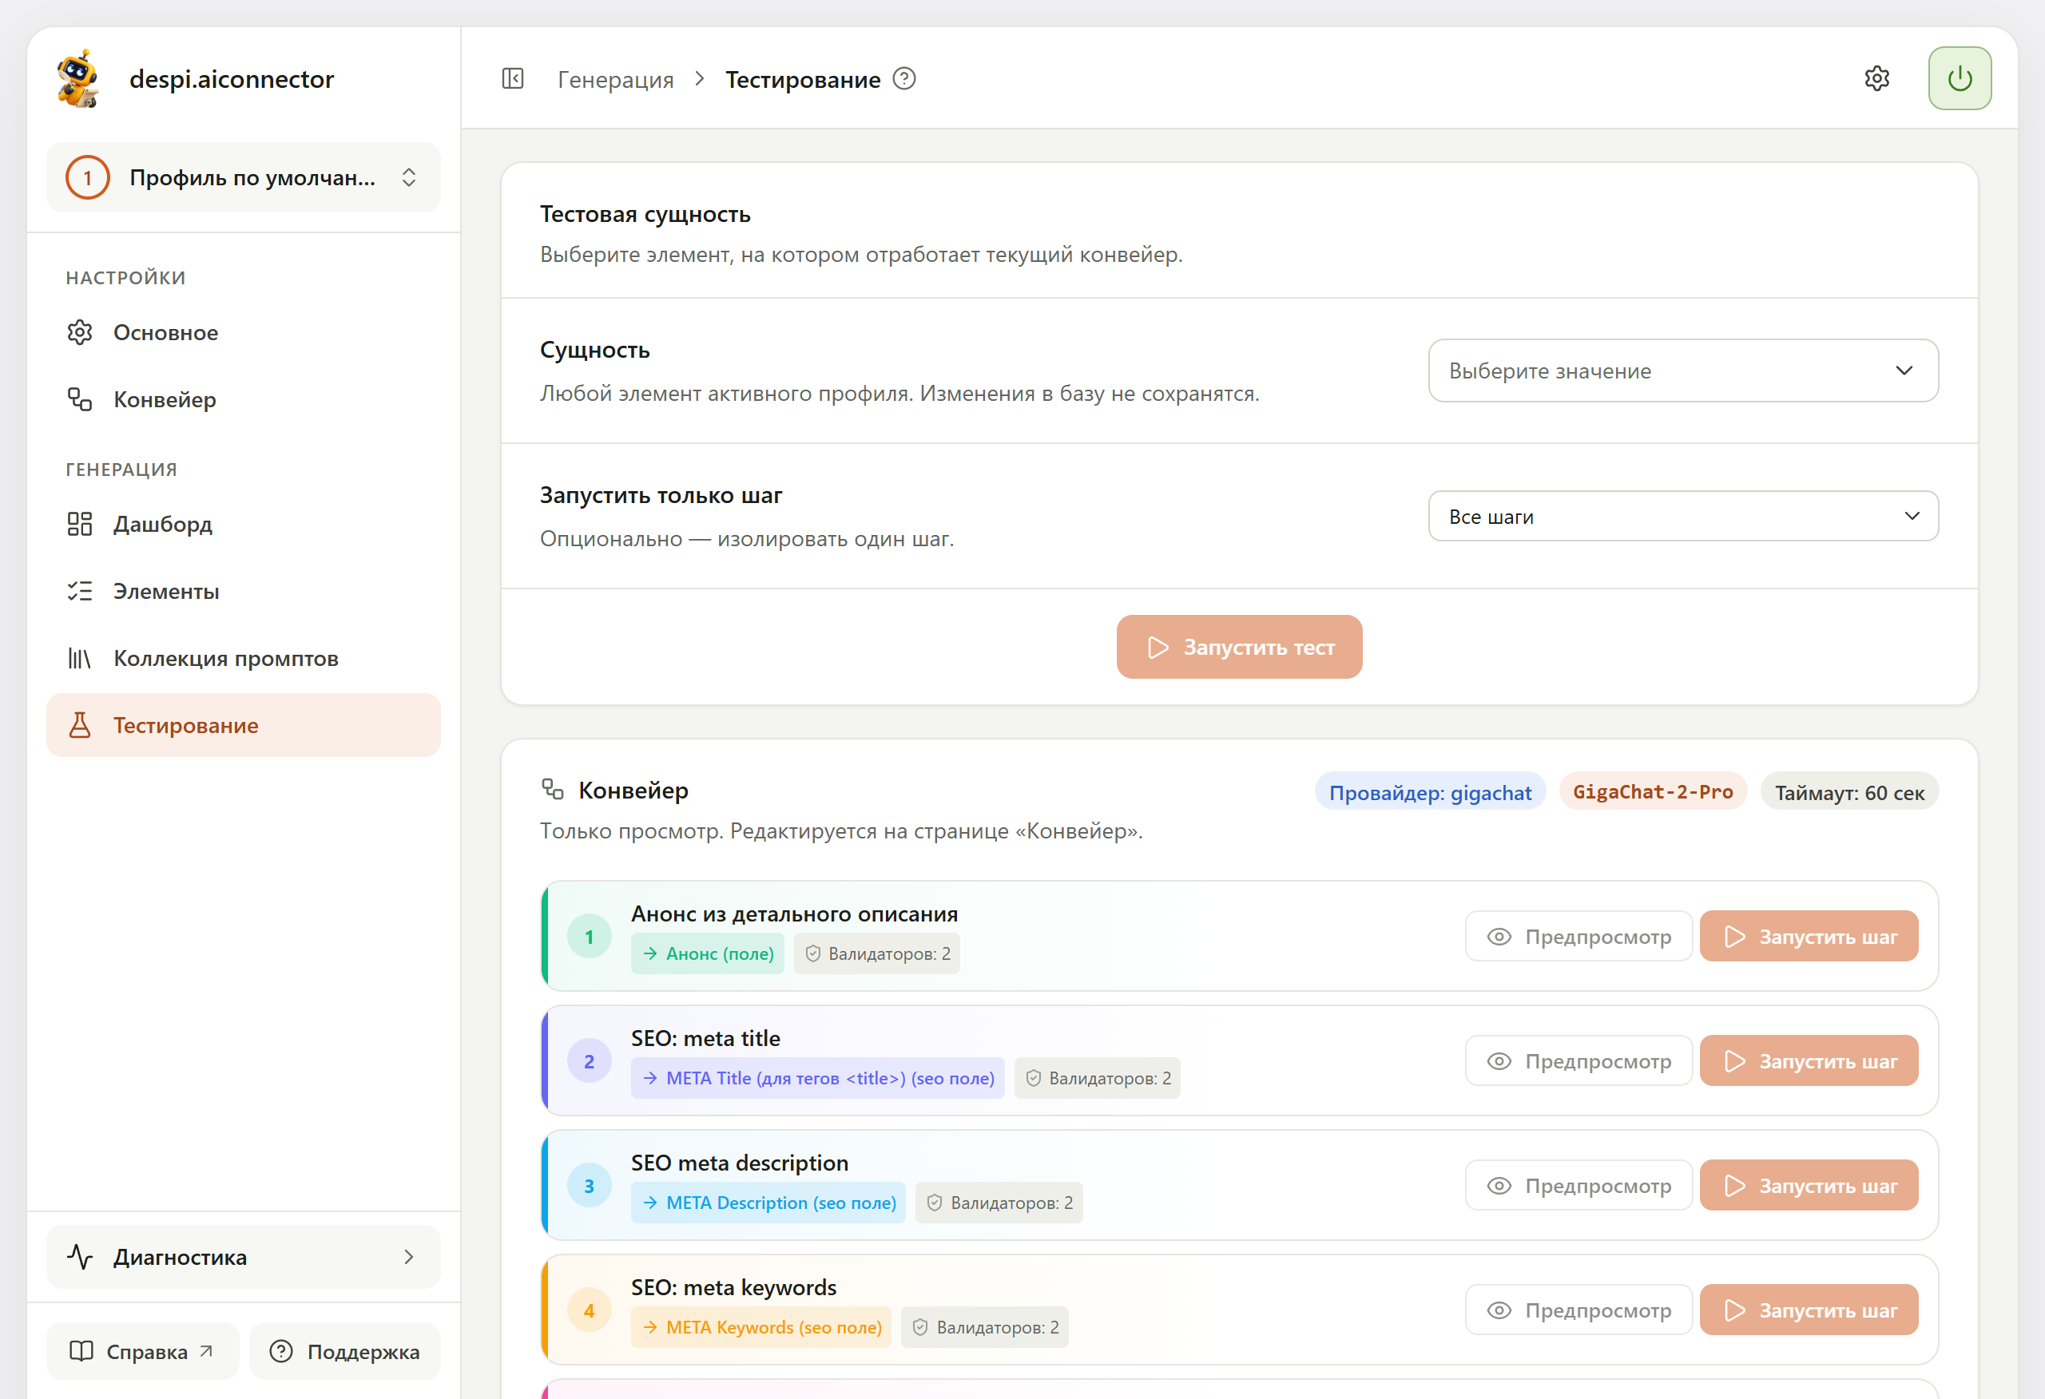Click the Поддержка button

pyautogui.click(x=345, y=1351)
